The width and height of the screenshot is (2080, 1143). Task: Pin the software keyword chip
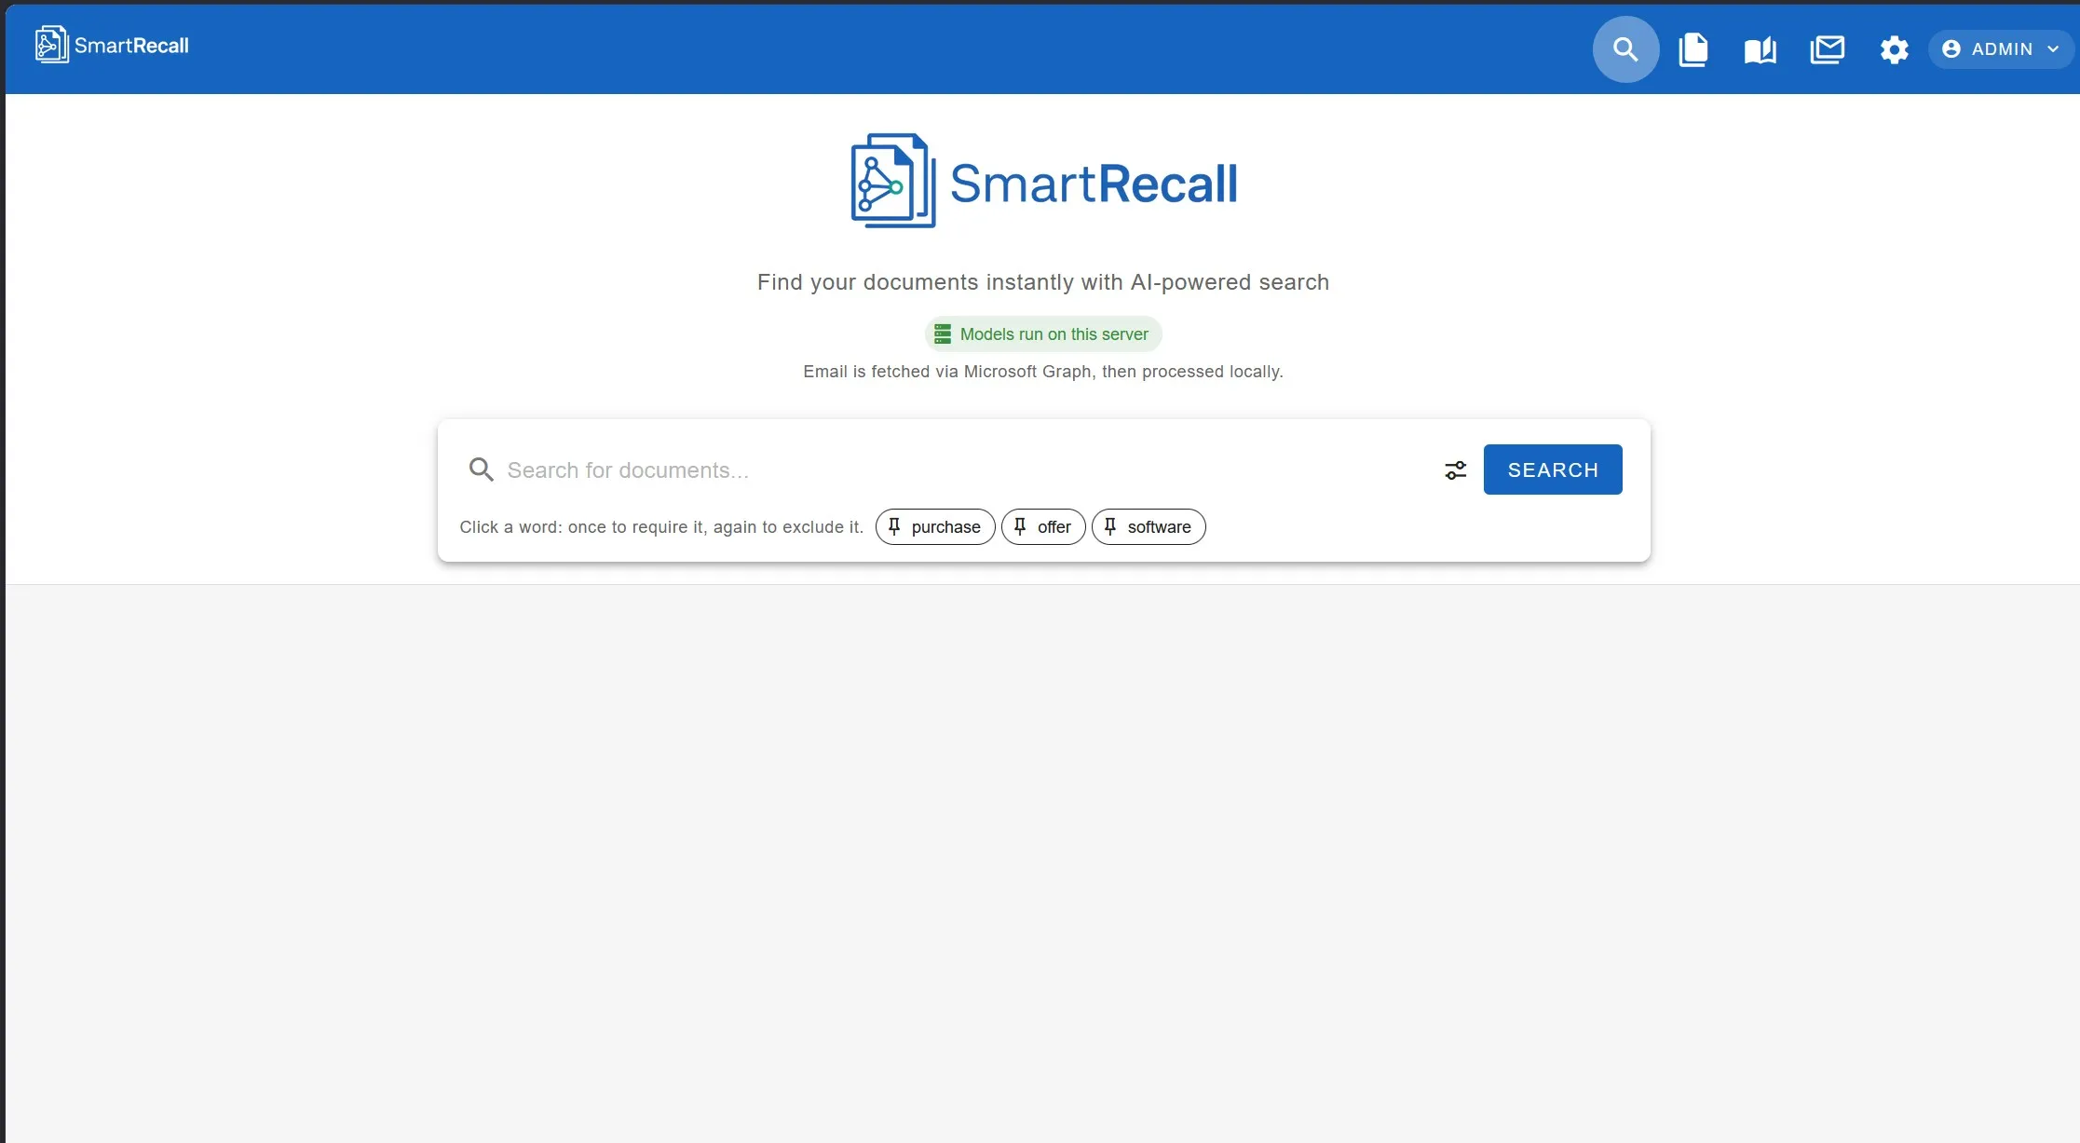[1149, 527]
